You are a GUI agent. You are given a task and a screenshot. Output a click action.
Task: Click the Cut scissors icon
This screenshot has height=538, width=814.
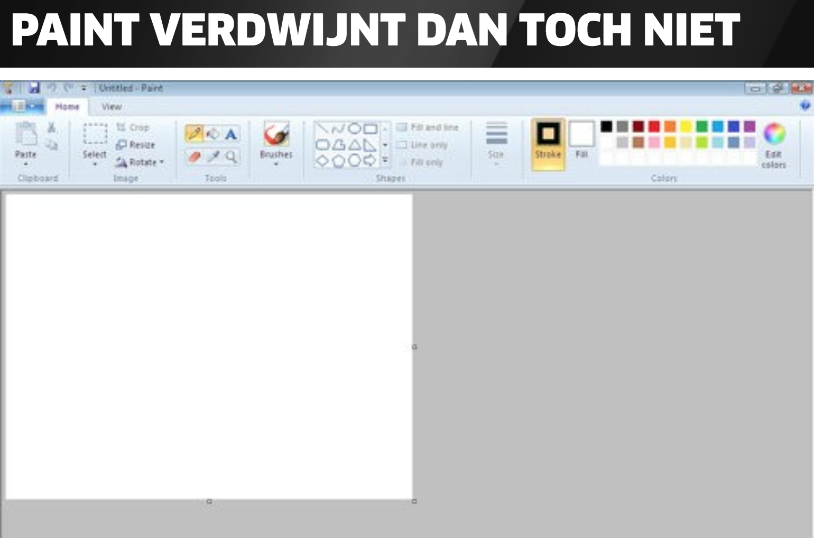[x=51, y=127]
